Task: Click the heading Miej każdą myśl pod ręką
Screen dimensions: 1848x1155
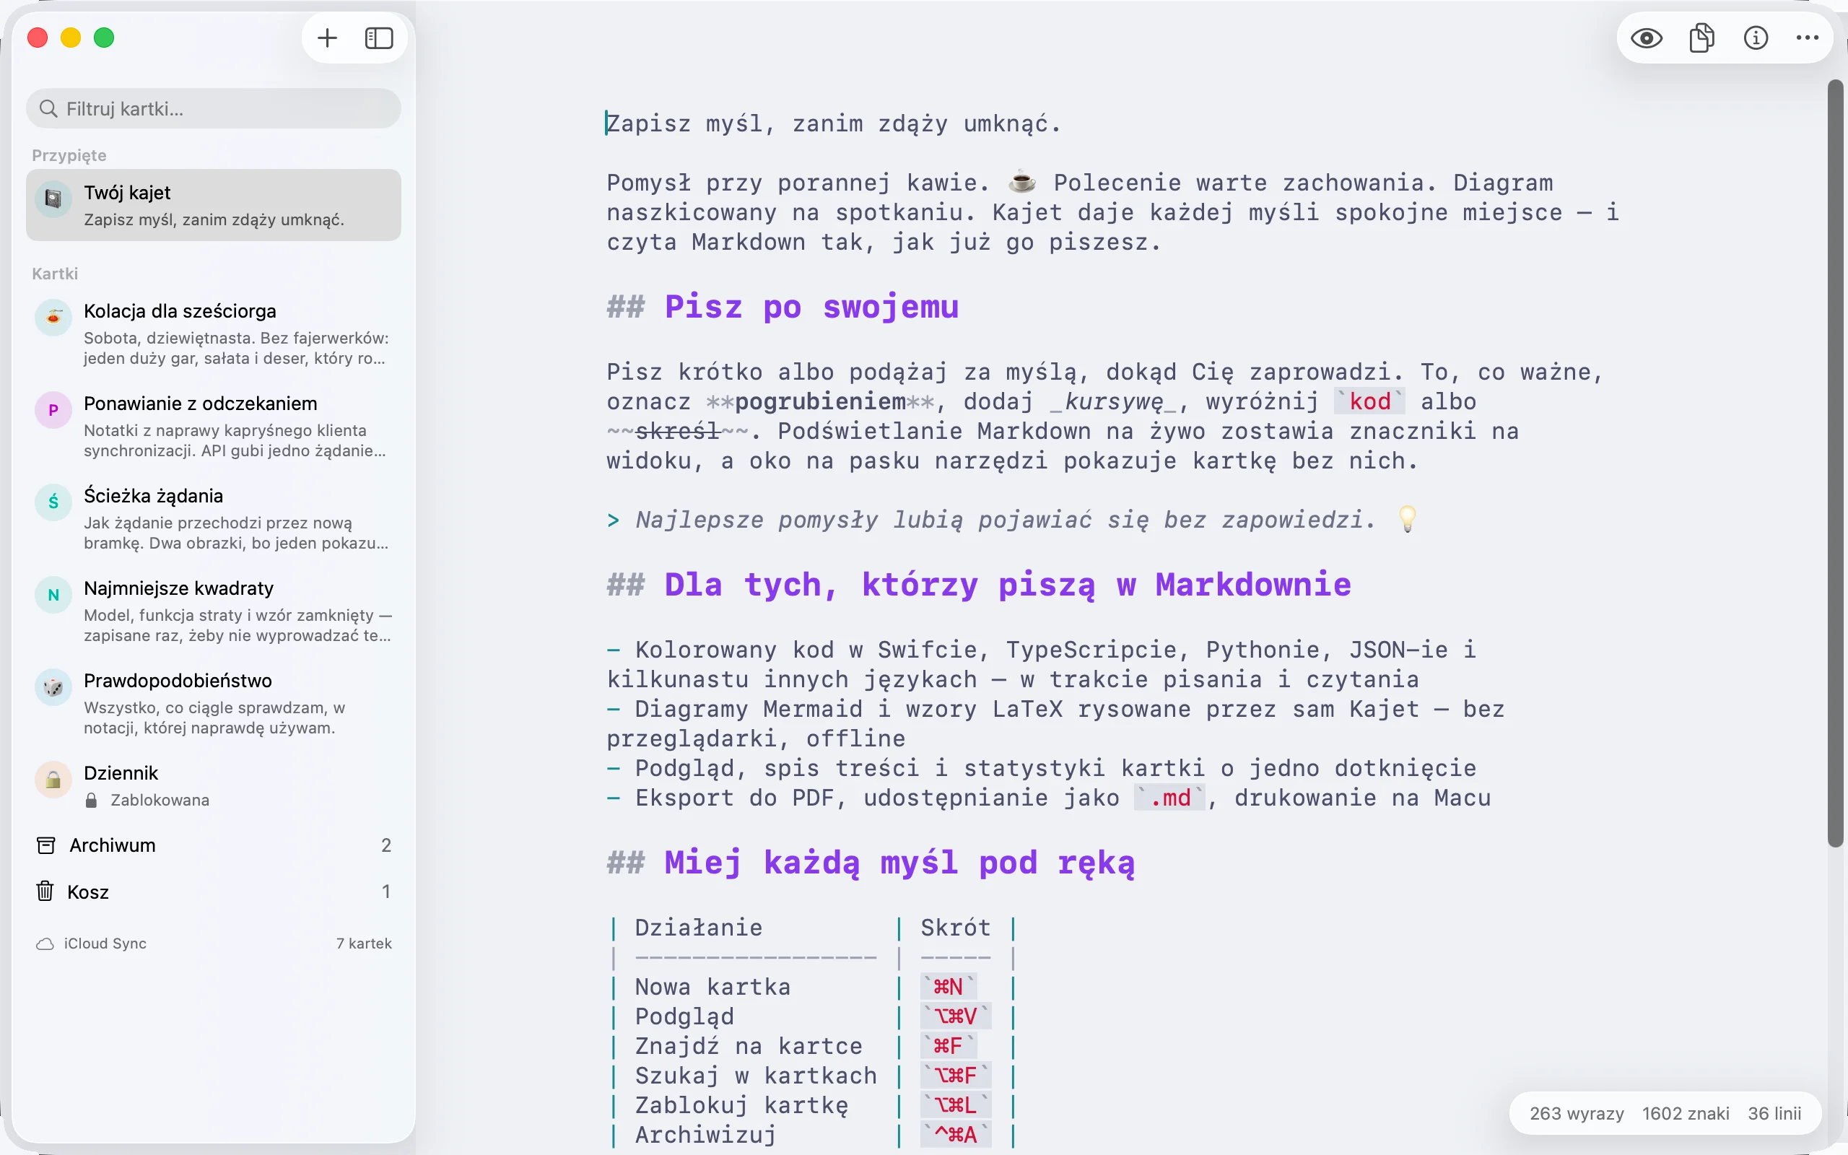Action: click(x=899, y=863)
